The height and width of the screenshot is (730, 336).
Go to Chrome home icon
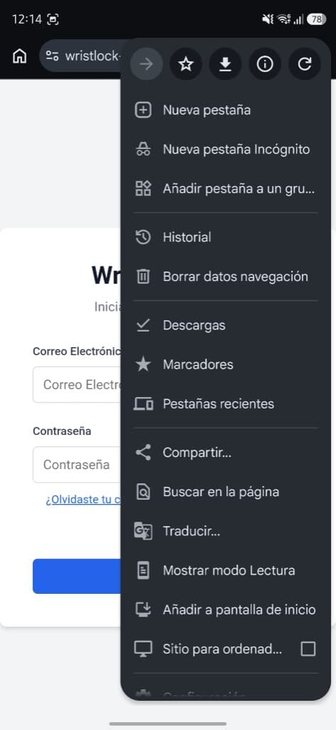(x=19, y=56)
